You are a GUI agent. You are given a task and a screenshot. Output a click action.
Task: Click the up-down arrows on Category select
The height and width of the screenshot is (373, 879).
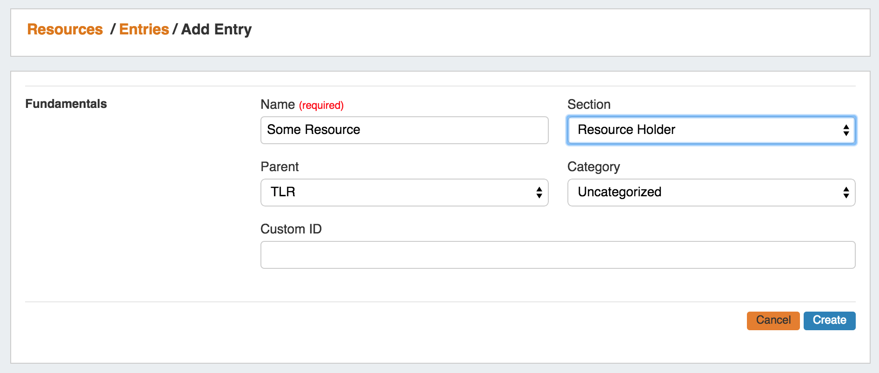click(x=846, y=193)
